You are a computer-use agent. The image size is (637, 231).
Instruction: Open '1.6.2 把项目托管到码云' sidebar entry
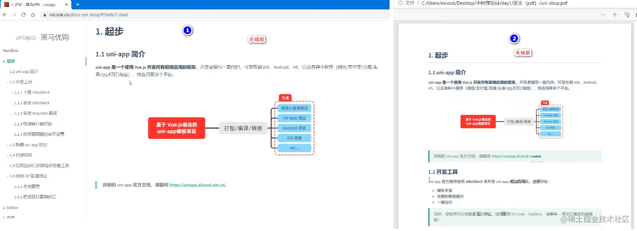pyautogui.click(x=35, y=197)
